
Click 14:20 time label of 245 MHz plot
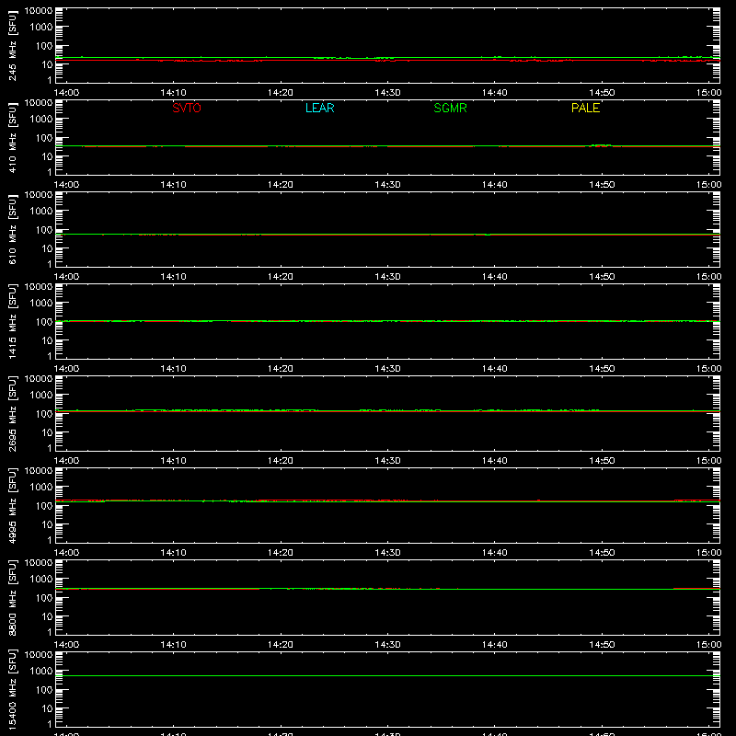click(281, 93)
